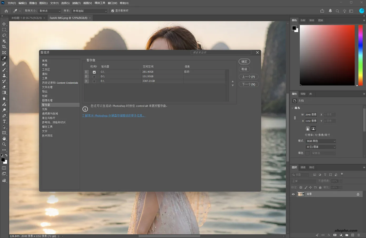Open the 模式 RGB 颜色 dropdown
This screenshot has width=366, height=238.
[321, 141]
